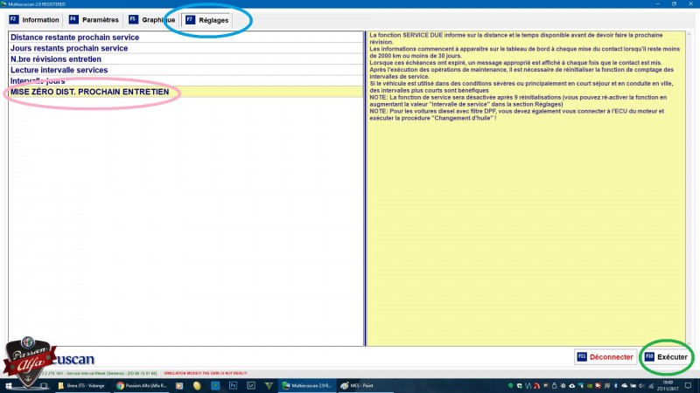Viewport: 700px width, 393px height.
Task: Switch to Chrome Passion Alfa taskbar window
Action: [140, 385]
